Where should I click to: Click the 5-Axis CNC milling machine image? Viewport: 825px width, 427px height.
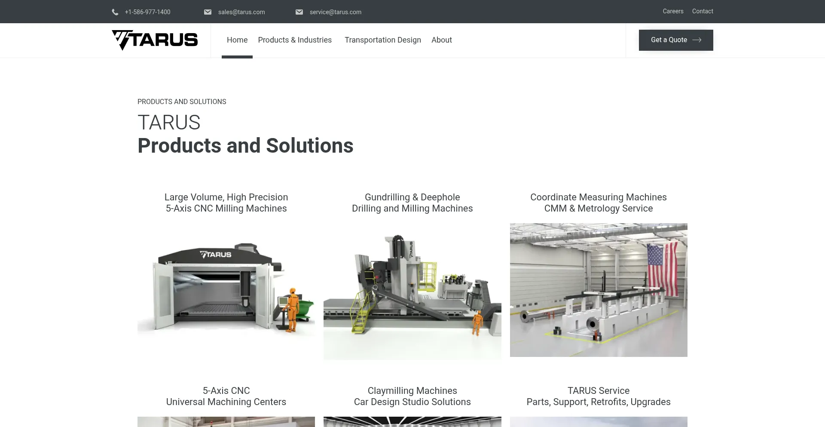pos(226,289)
